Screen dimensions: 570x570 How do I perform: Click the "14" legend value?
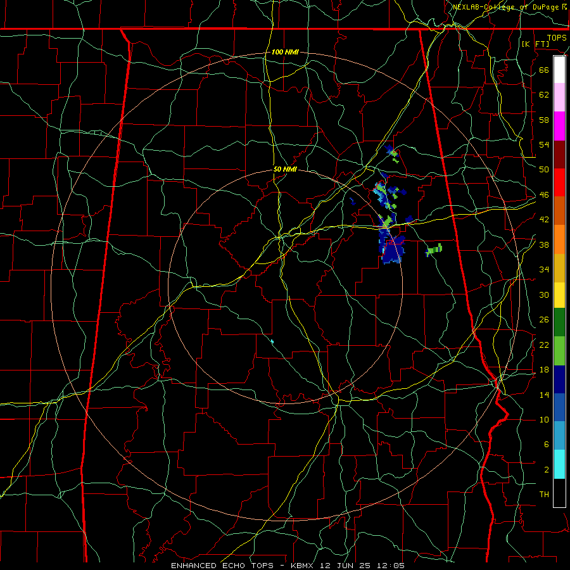point(544,395)
